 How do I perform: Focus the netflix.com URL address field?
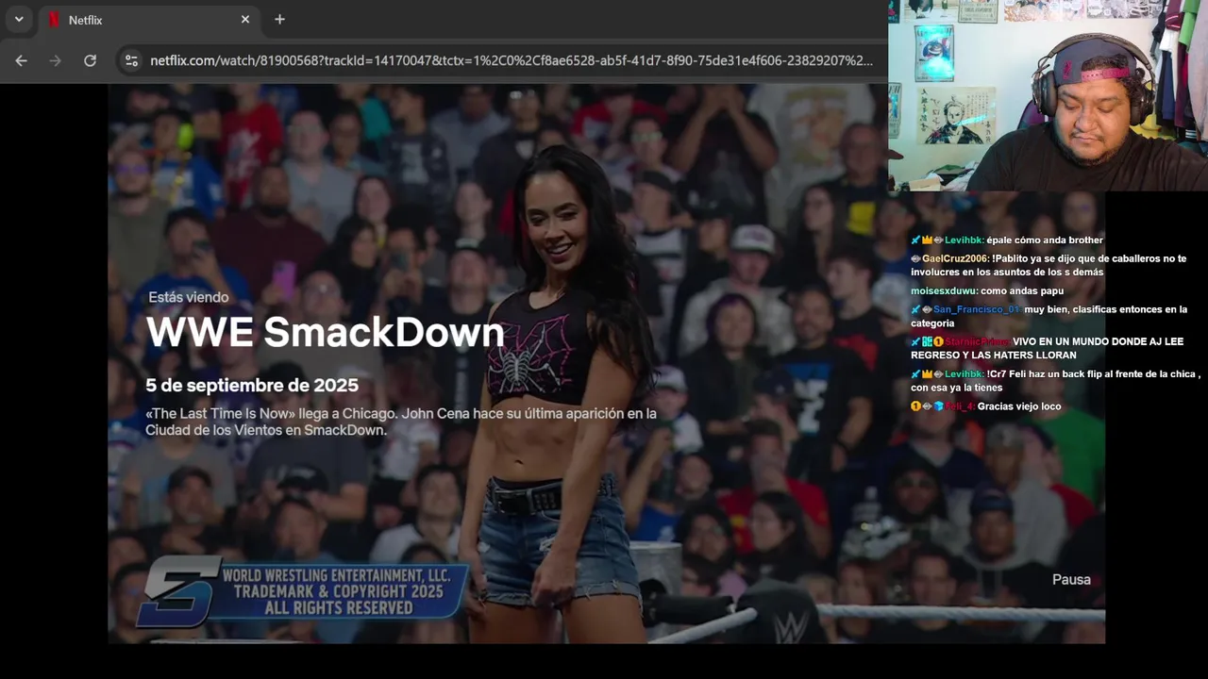point(511,60)
